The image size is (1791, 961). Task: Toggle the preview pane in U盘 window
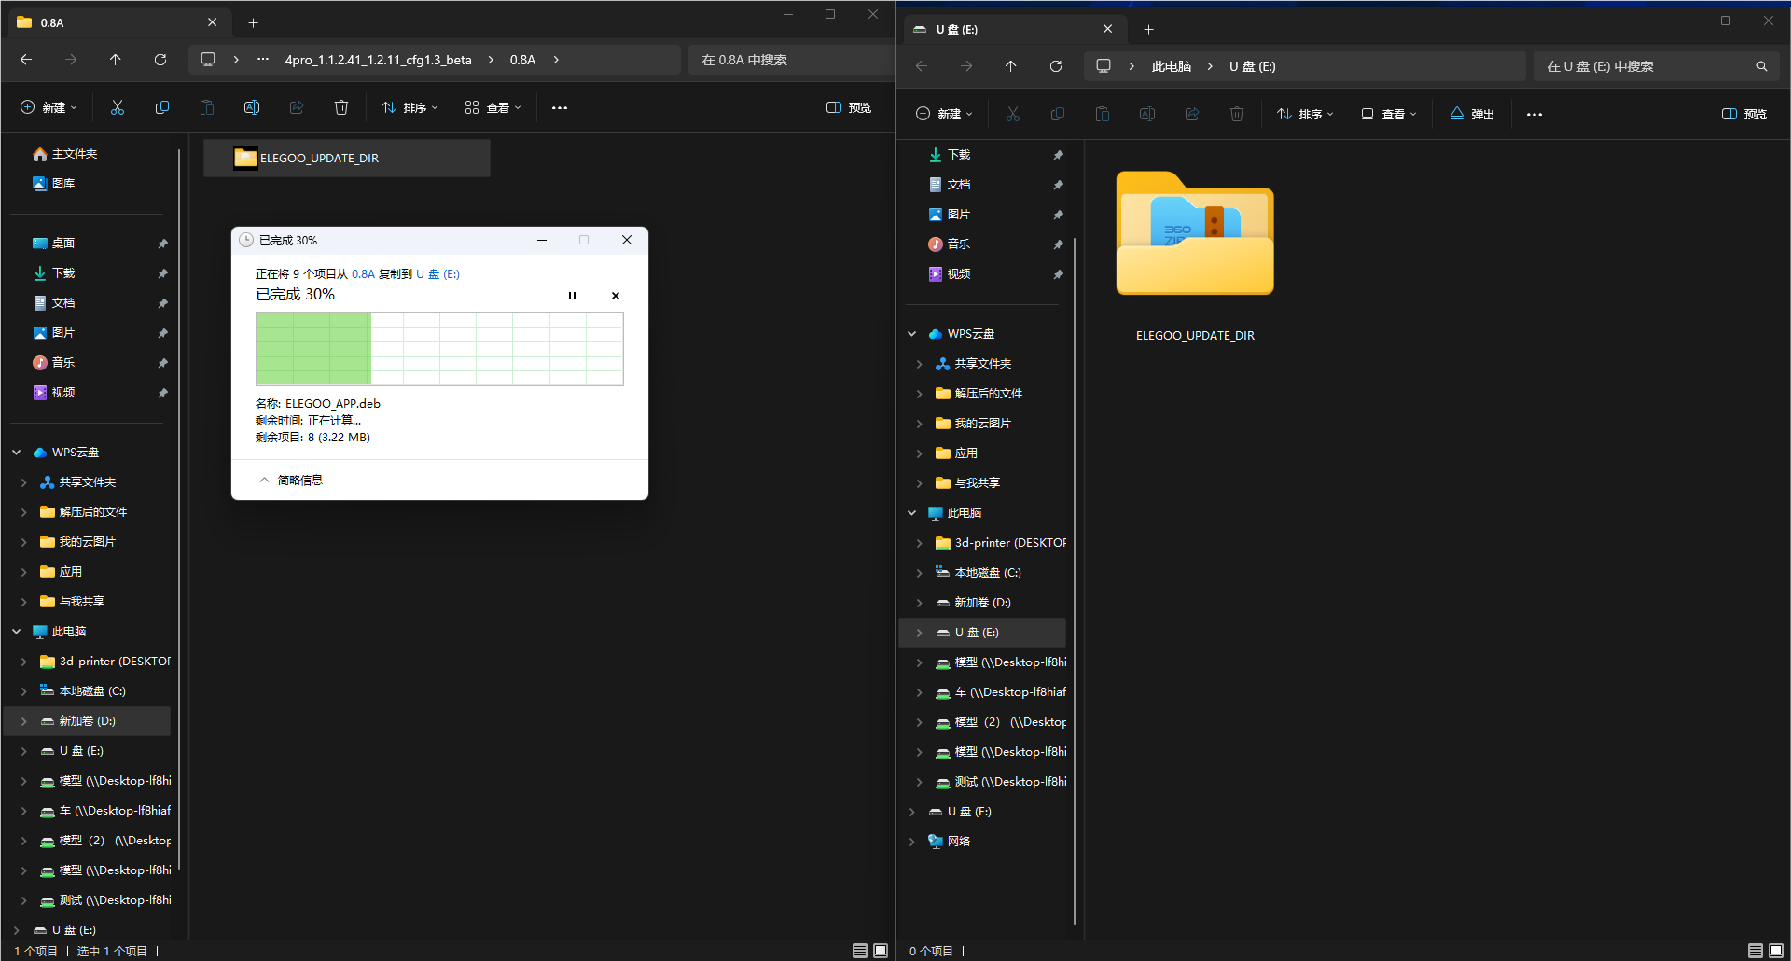1744,114
